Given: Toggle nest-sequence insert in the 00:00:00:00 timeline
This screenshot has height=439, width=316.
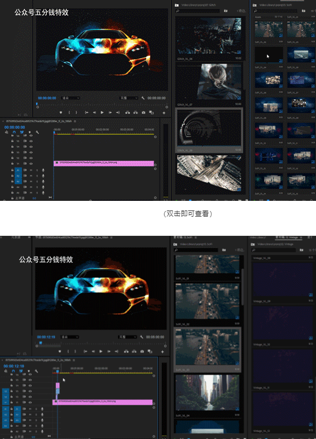Looking at the screenshot, I should pyautogui.click(x=7, y=132).
